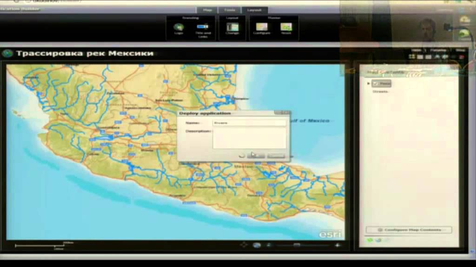The width and height of the screenshot is (476, 267).
Task: Select the Streams sublayer text
Action: point(380,91)
